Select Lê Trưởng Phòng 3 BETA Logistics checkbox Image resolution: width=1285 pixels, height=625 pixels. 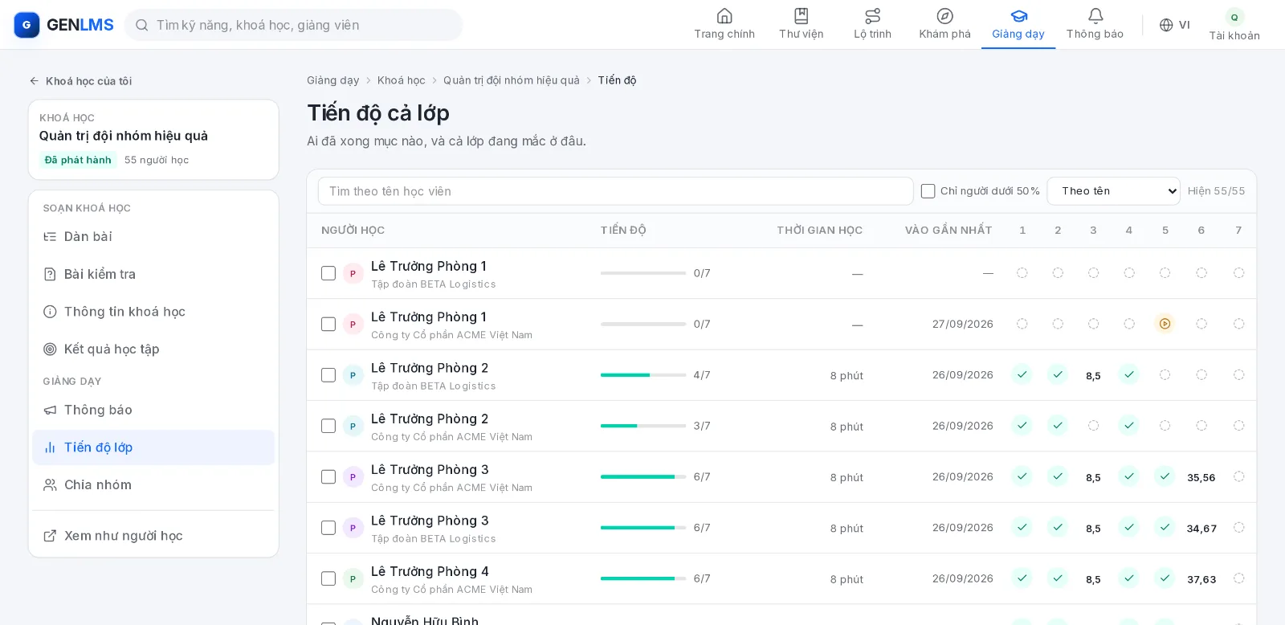328,528
